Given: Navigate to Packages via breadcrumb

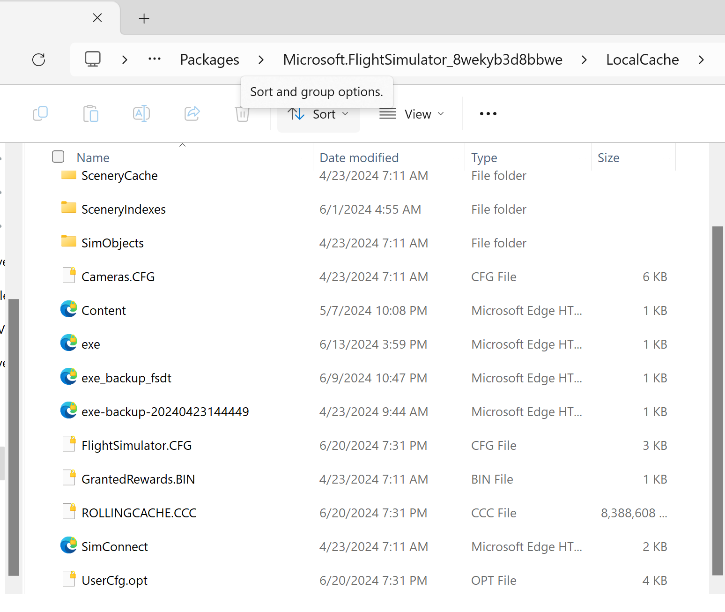Looking at the screenshot, I should [x=209, y=59].
